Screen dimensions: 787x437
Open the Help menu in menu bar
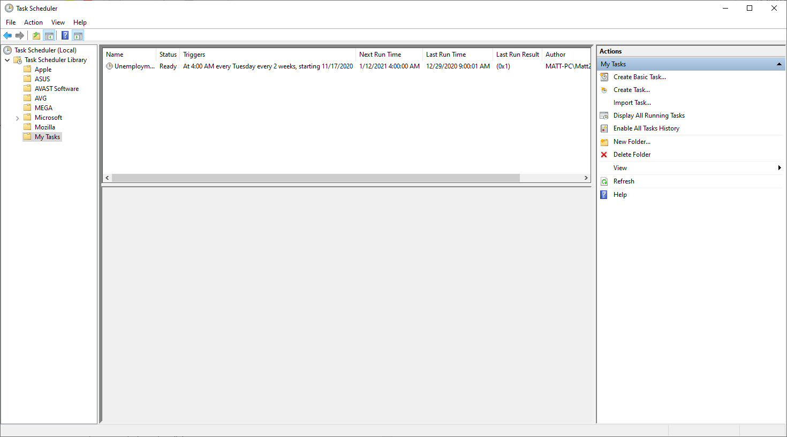click(80, 22)
